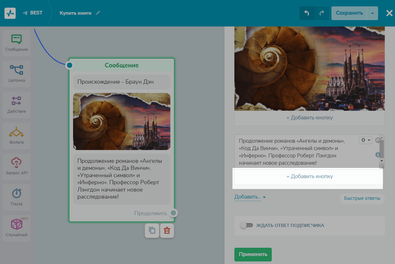Toggle Ждать ответ подписчика switch

(x=247, y=225)
